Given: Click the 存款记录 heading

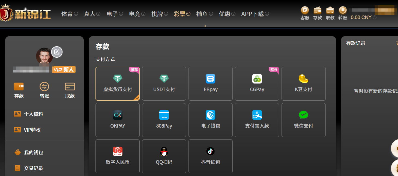Looking at the screenshot, I should (356, 43).
